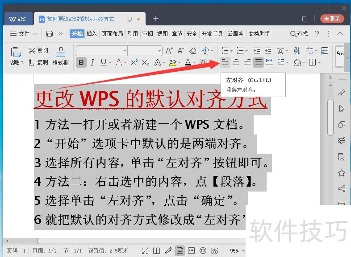Open the 插入 ribbon tab
The width and height of the screenshot is (351, 257).
point(92,34)
